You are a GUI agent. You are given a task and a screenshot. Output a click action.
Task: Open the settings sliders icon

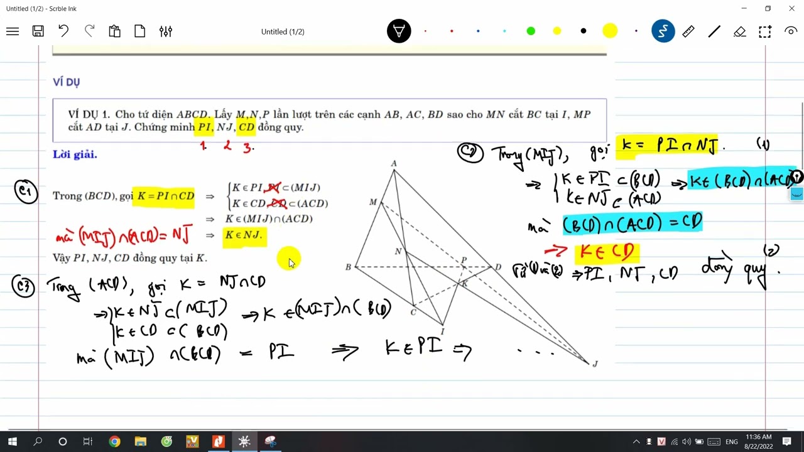pyautogui.click(x=166, y=31)
